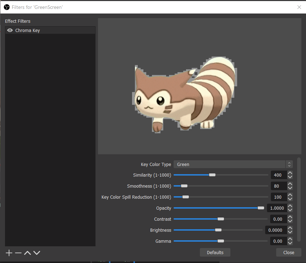Viewport: 306px width, 263px height.
Task: Select the Chroma Key filter row
Action: [50, 30]
